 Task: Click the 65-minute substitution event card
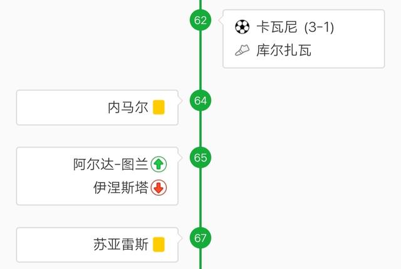pyautogui.click(x=97, y=176)
